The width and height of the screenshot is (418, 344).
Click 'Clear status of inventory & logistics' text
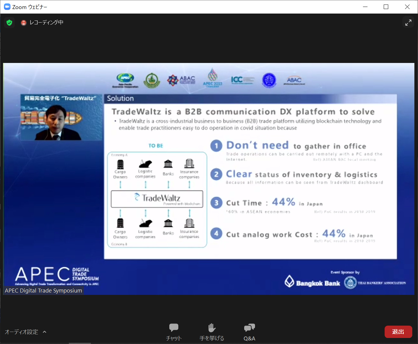302,174
